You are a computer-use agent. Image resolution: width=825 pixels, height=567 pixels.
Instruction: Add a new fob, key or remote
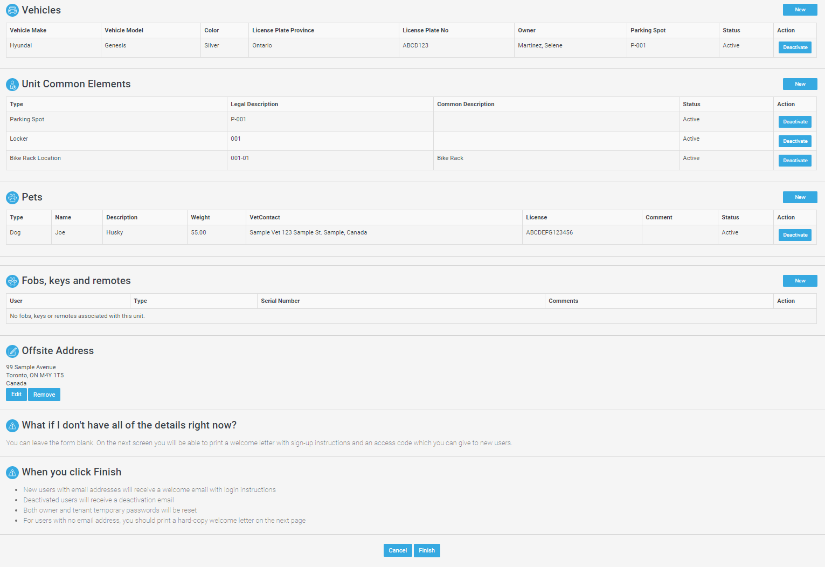coord(800,281)
